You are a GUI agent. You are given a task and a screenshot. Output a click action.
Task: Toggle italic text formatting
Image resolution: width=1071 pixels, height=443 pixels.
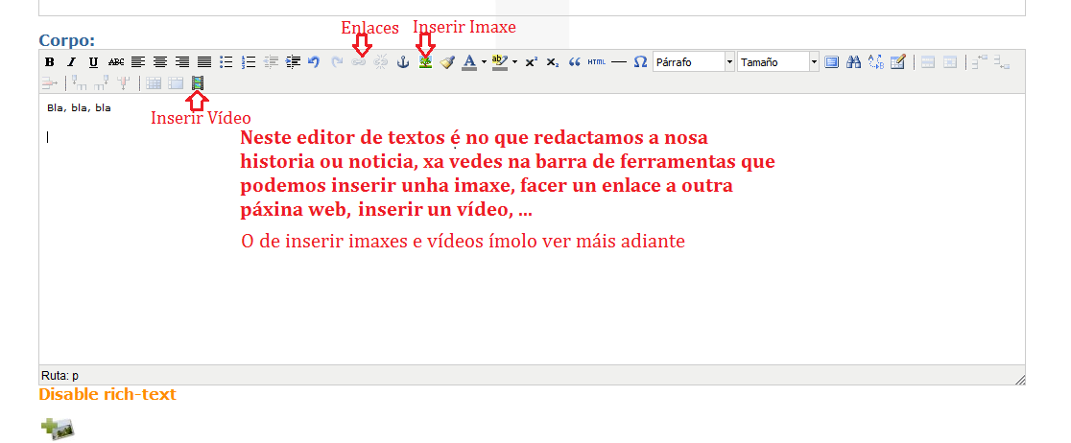(x=71, y=62)
